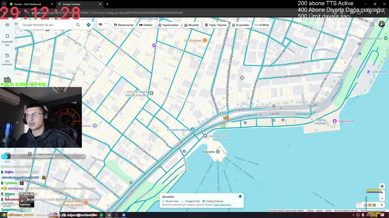Screen dimensions: 389x218
Task: Click the Chrome taskbar icon
Action: point(109,215)
